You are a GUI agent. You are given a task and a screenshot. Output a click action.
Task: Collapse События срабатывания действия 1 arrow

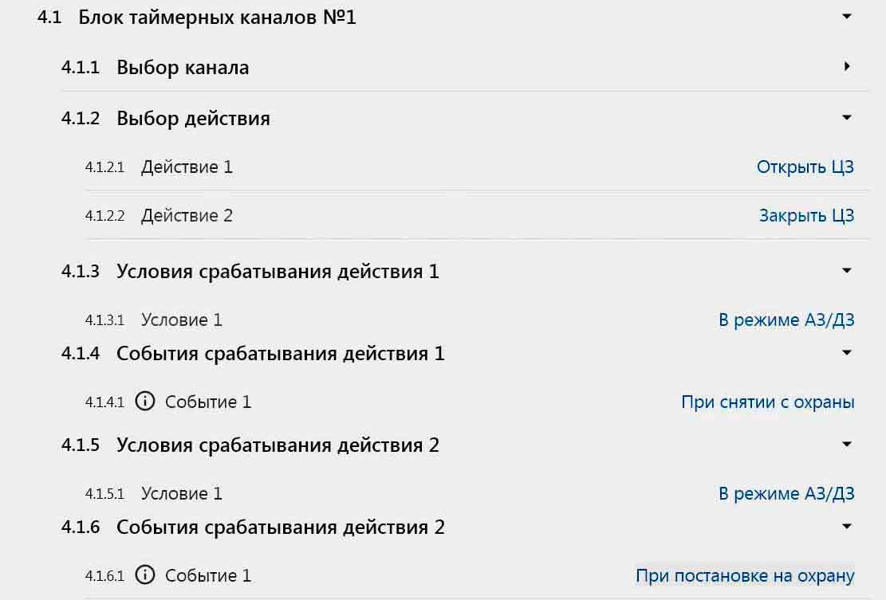[x=847, y=352]
